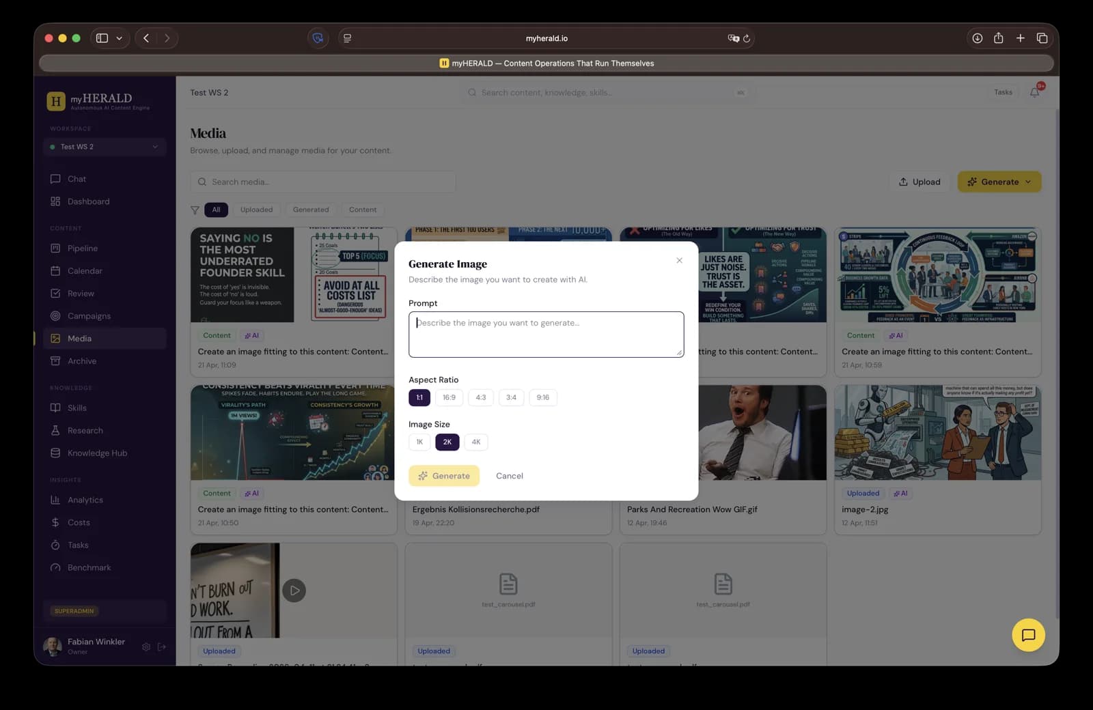Open the Campaigns sidebar icon
The image size is (1093, 710).
tap(55, 316)
